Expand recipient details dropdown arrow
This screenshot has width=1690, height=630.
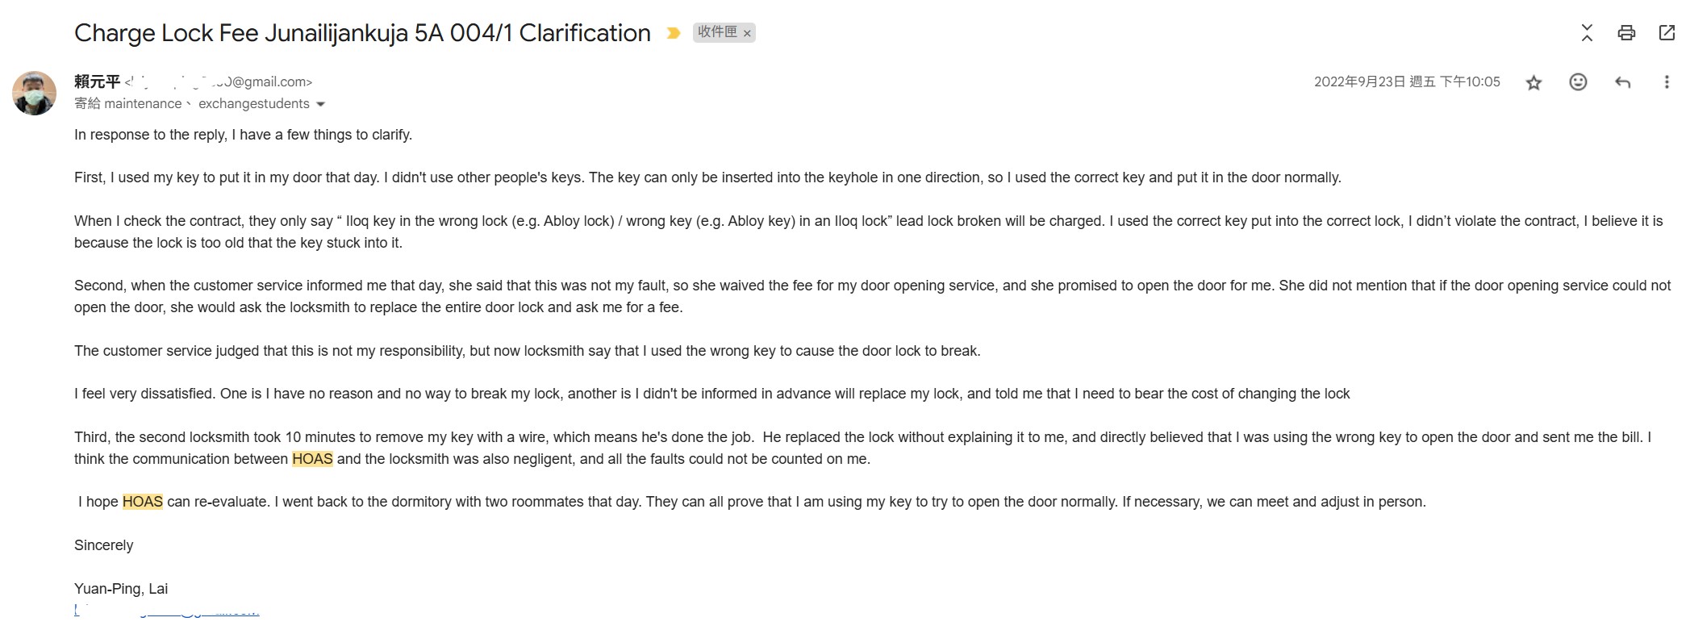coord(320,104)
